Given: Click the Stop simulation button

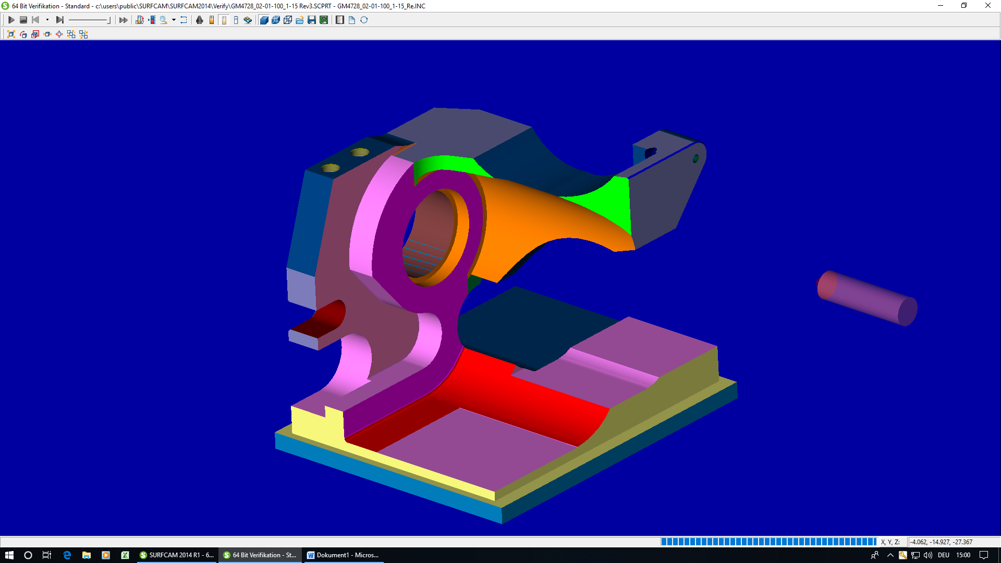Looking at the screenshot, I should coord(23,20).
